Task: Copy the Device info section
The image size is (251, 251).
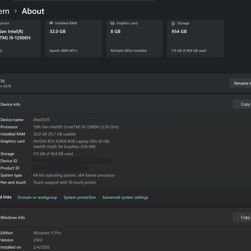Action: (x=242, y=104)
